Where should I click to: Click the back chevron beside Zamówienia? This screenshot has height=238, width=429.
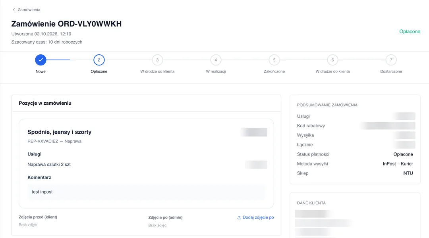tap(14, 10)
